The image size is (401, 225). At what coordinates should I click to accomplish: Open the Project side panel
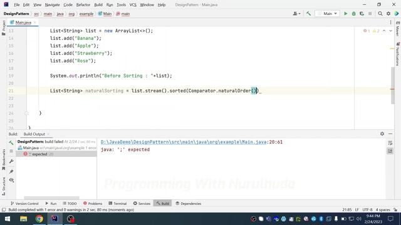click(4, 27)
